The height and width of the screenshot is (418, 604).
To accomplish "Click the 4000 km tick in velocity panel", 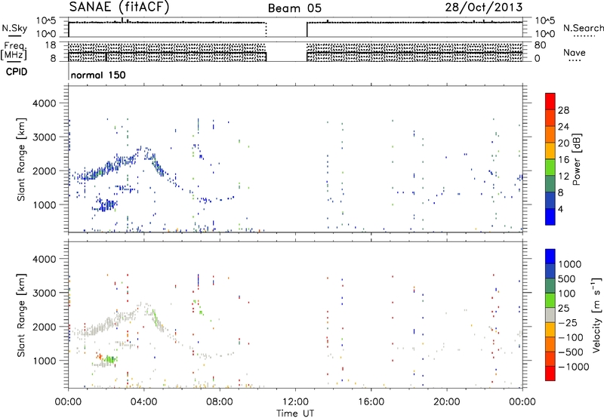I will tap(44, 259).
